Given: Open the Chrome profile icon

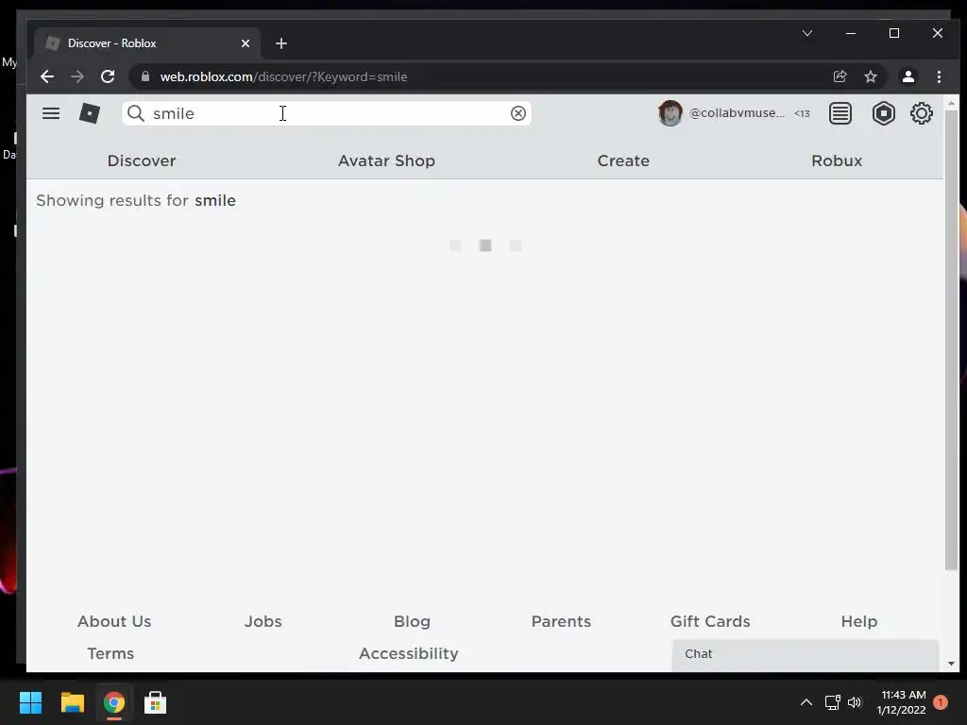Looking at the screenshot, I should pos(908,76).
